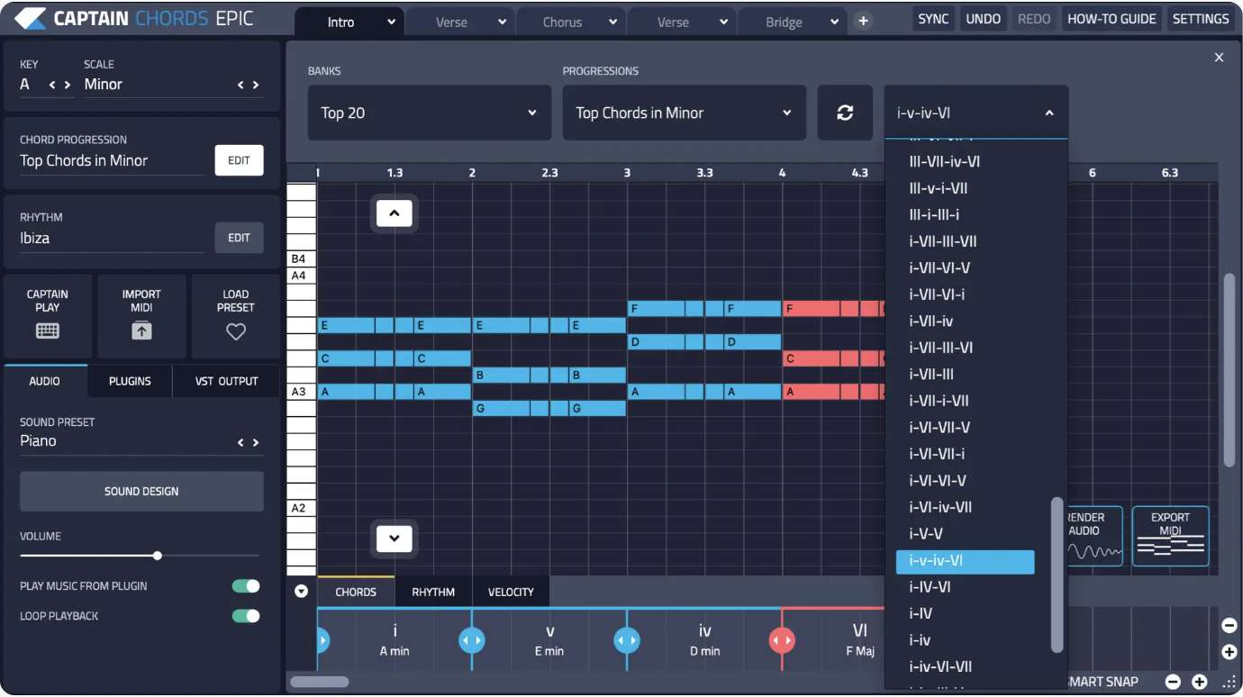The height and width of the screenshot is (697, 1243).
Task: Click handle between v and iv chords
Action: pos(627,640)
